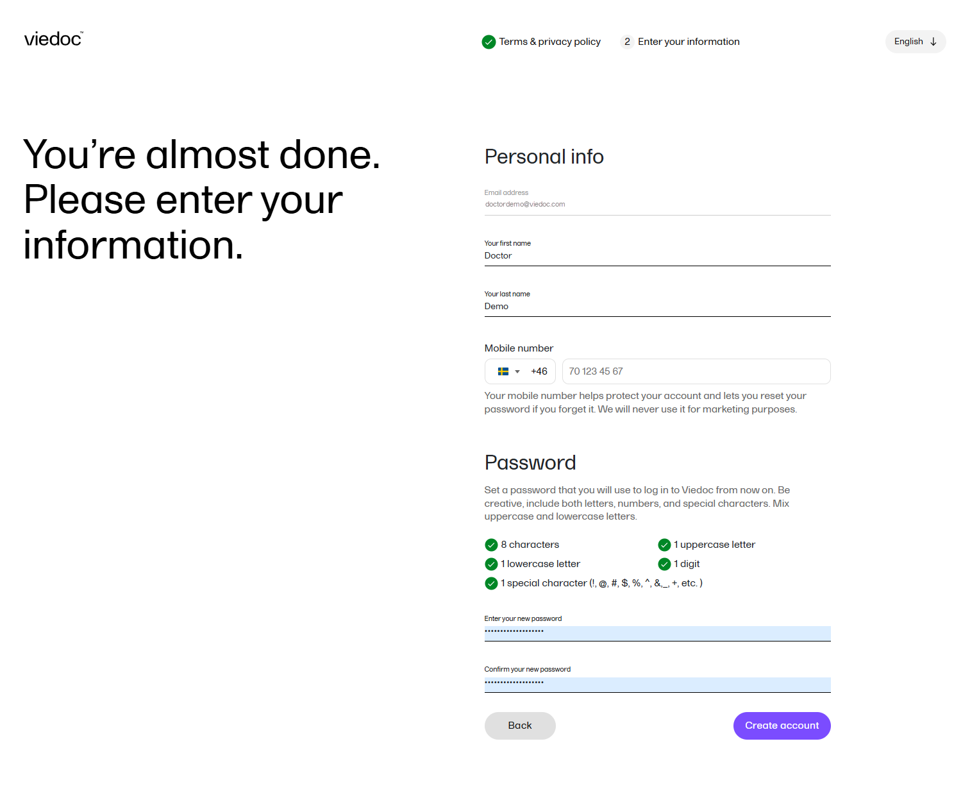Focus the Your last name field

657,306
